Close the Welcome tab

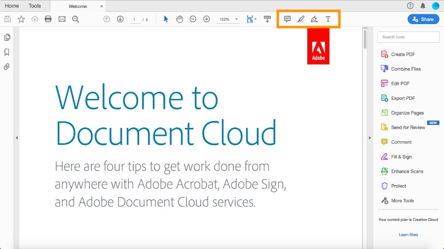pyautogui.click(x=101, y=6)
